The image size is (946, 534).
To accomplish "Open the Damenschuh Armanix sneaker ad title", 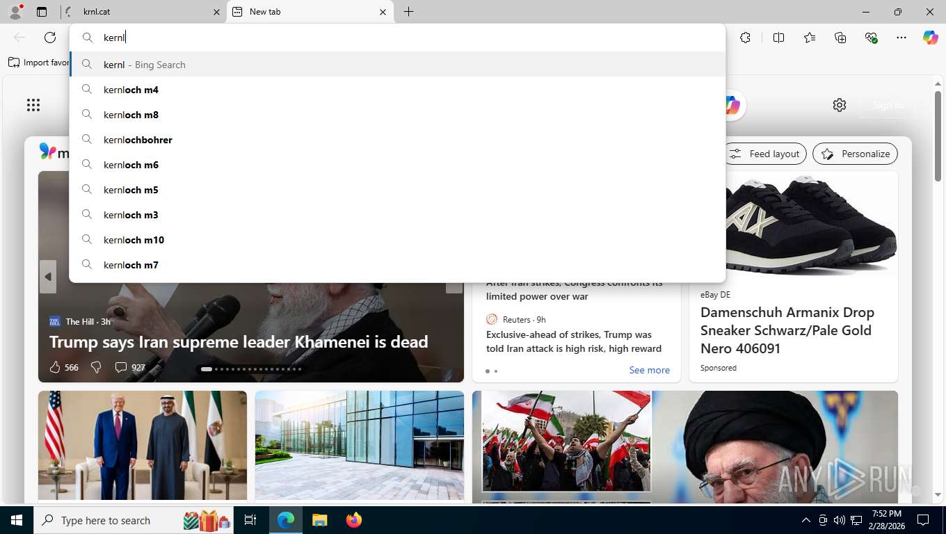I will (787, 330).
